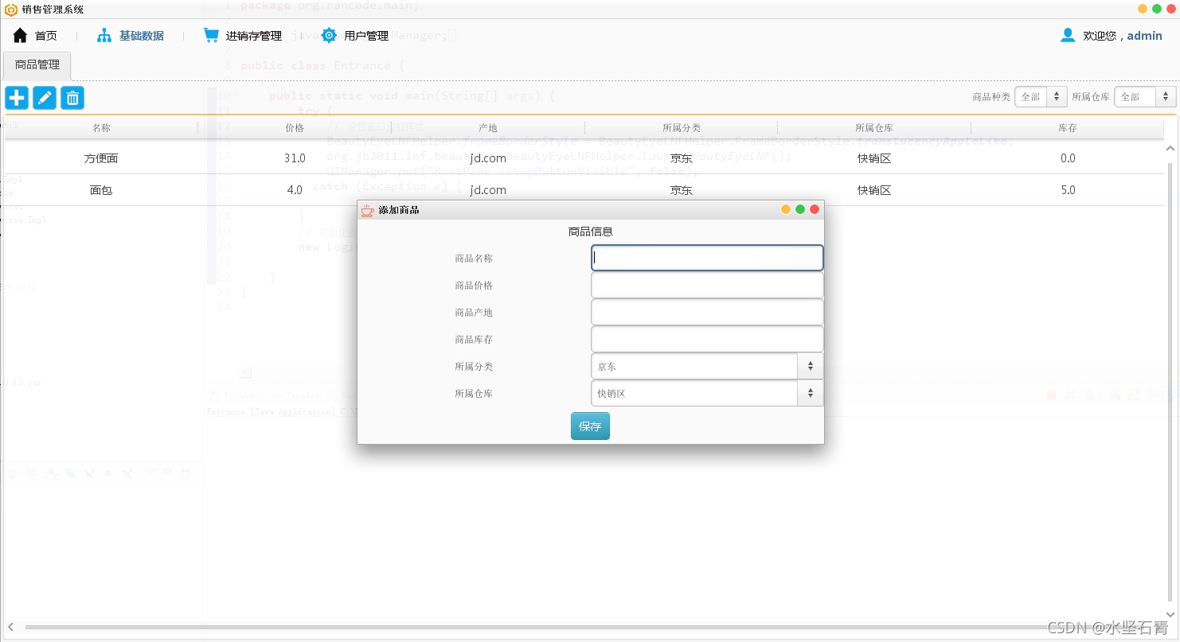The height and width of the screenshot is (642, 1180).
Task: Select the 方便面 product row
Action: click(x=584, y=158)
